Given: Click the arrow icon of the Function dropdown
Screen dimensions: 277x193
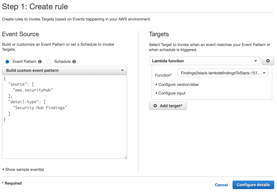Looking at the screenshot, I should point(264,73).
